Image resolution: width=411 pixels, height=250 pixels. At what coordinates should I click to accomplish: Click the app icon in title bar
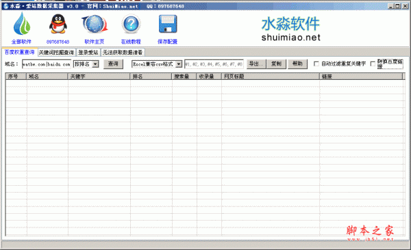point(5,6)
